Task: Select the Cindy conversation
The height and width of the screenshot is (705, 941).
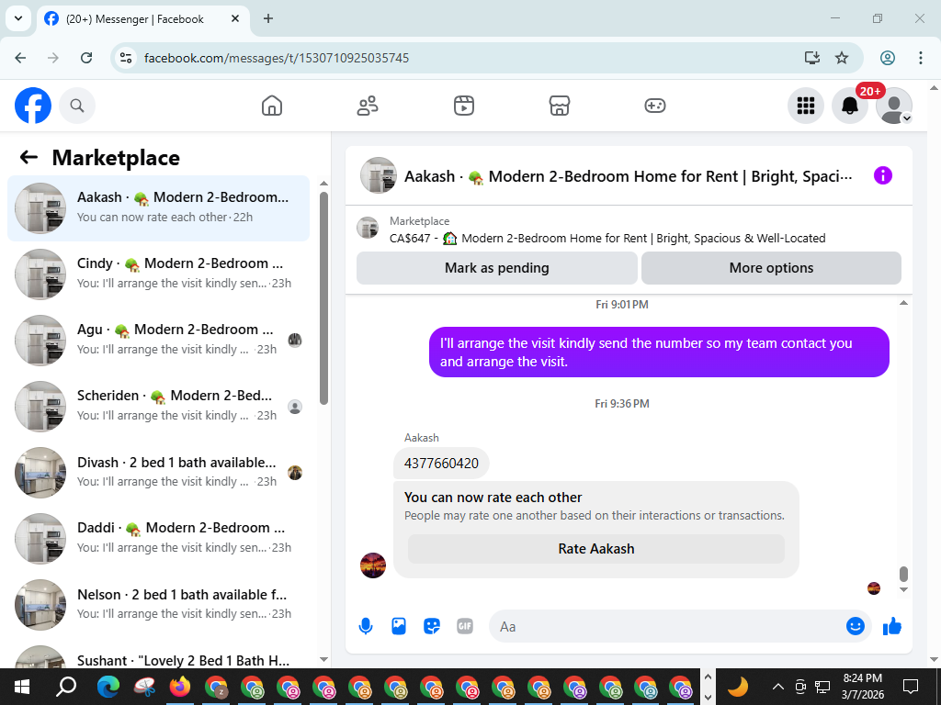Action: pyautogui.click(x=158, y=274)
